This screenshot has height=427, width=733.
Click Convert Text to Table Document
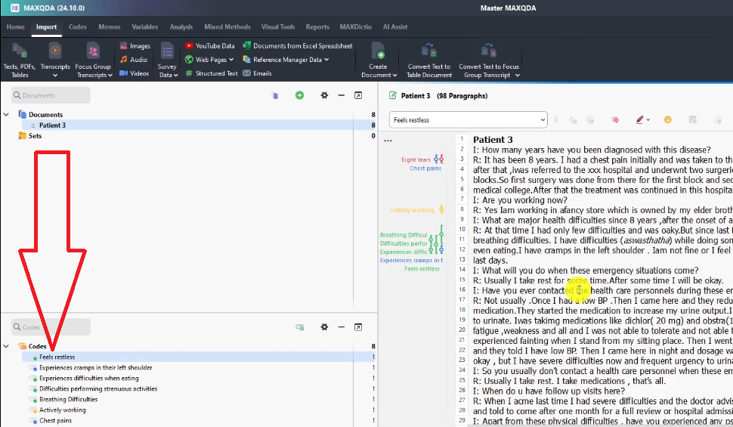click(428, 60)
